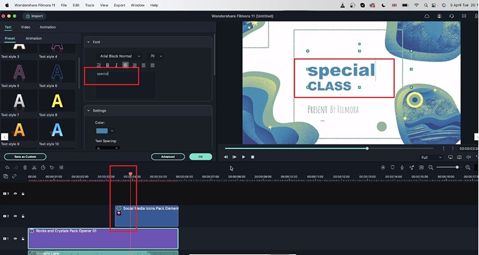Toggle italic text formatting
Image resolution: width=479 pixels, height=255 pixels.
116,65
